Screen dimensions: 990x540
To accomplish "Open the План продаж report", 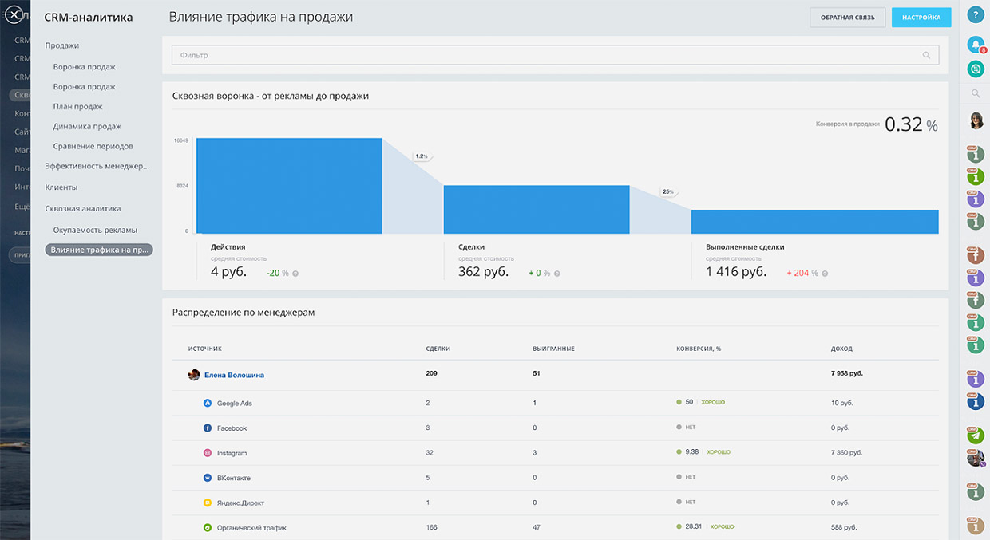I will (77, 107).
